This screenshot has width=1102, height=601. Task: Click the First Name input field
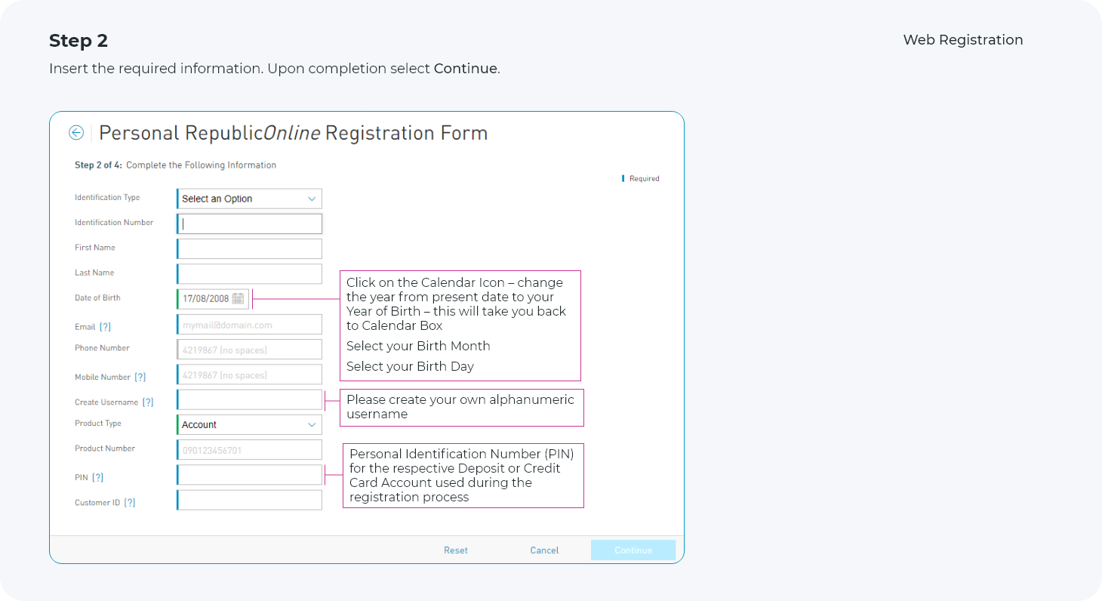pos(250,248)
